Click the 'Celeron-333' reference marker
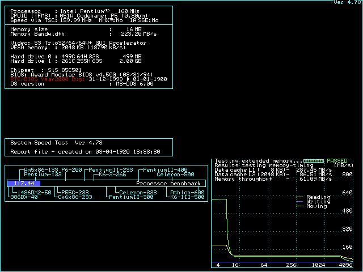363x272 pixels. click(x=138, y=193)
